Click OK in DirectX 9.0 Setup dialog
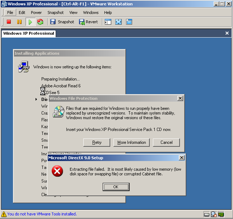Screen dimensions: 233x219 click(x=116, y=187)
